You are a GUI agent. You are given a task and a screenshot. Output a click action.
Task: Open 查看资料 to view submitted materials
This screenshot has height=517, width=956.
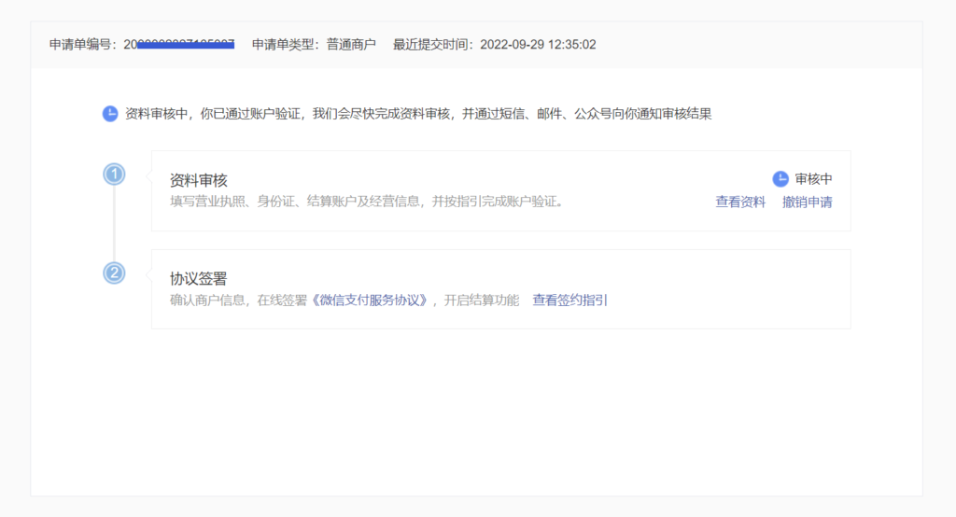[740, 202]
